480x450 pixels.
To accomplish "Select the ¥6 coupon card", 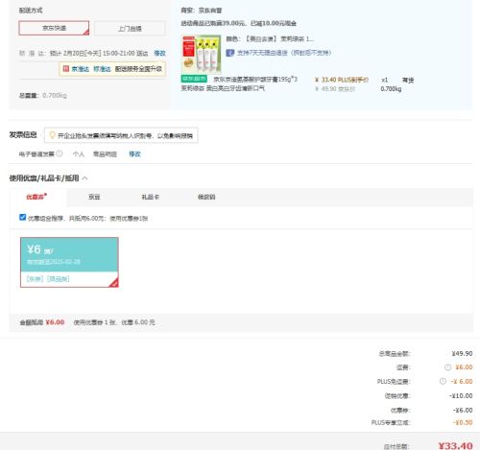I will (69, 262).
